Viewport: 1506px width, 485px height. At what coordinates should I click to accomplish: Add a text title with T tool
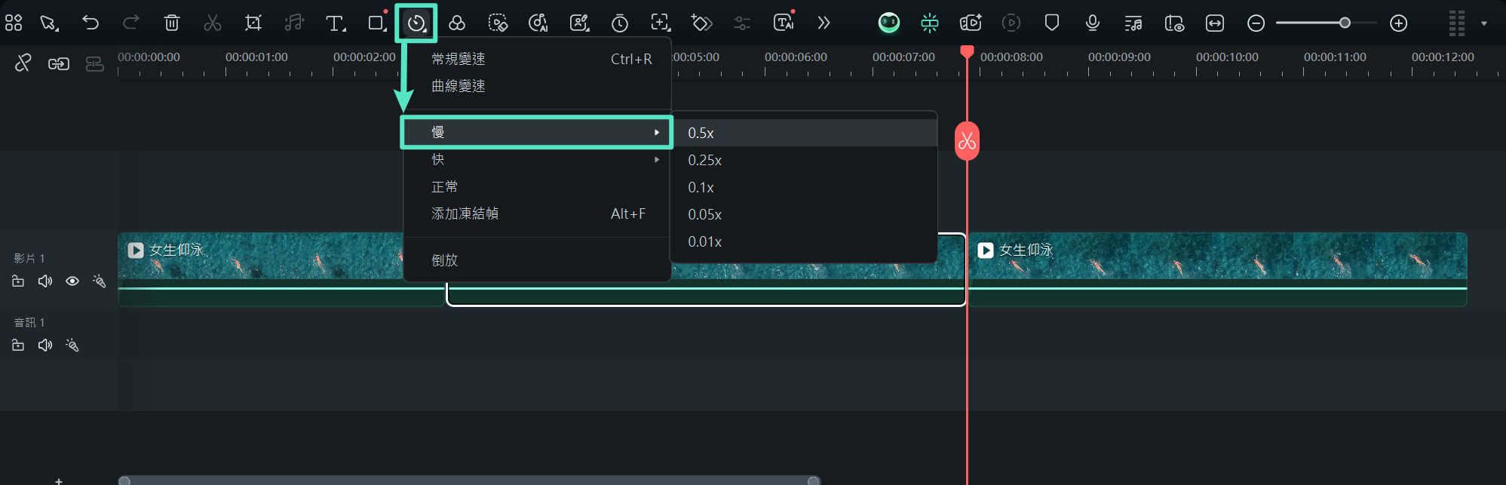(336, 23)
